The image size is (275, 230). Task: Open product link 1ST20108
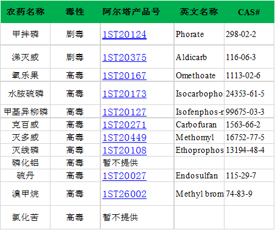point(124,151)
